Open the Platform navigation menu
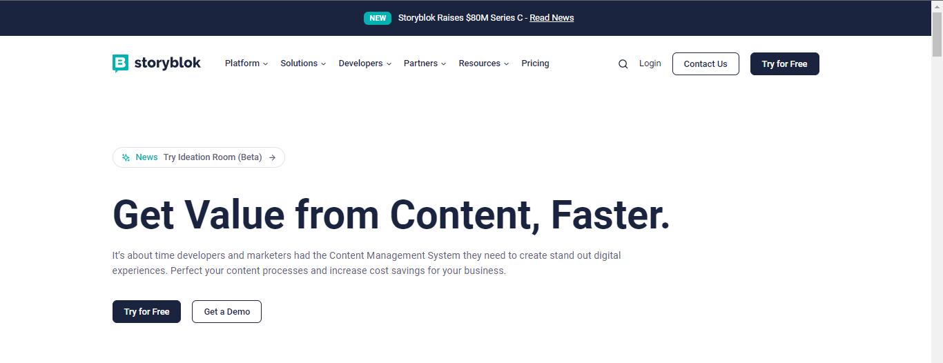Image resolution: width=943 pixels, height=363 pixels. [x=246, y=63]
